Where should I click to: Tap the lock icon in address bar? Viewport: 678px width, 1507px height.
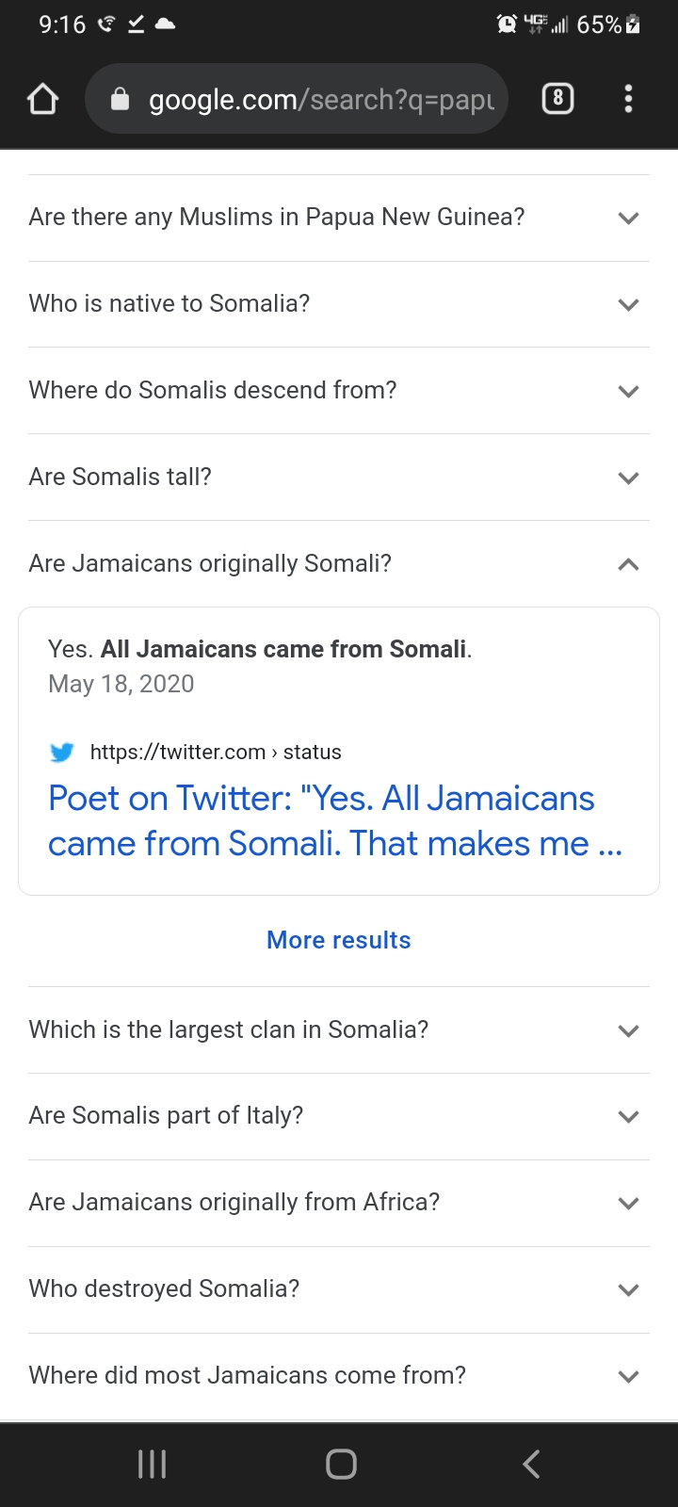click(x=120, y=99)
